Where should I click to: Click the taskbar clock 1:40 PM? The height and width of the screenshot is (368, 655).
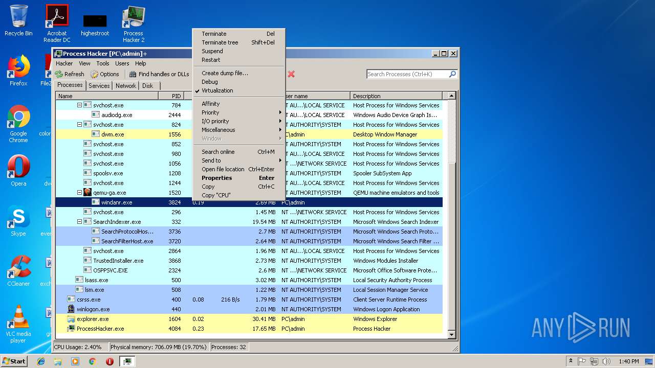point(628,361)
